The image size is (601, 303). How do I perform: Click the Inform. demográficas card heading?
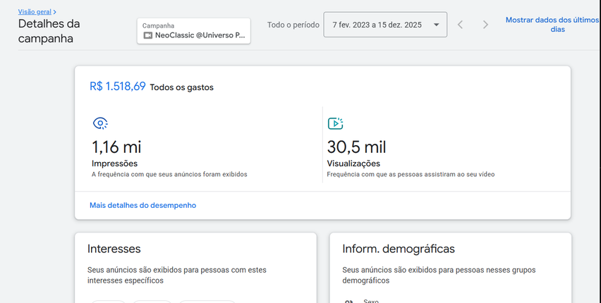399,249
